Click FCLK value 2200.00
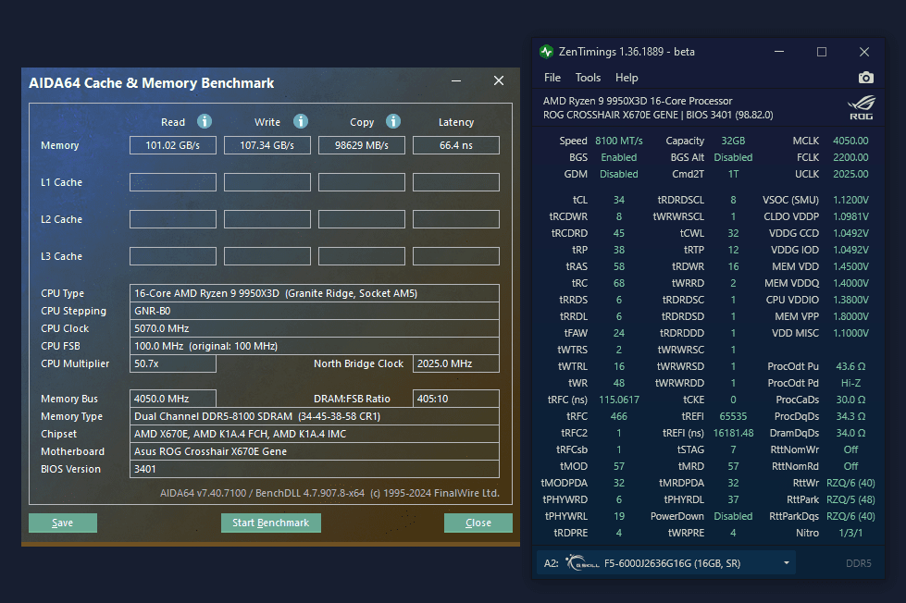This screenshot has width=906, height=603. click(850, 157)
